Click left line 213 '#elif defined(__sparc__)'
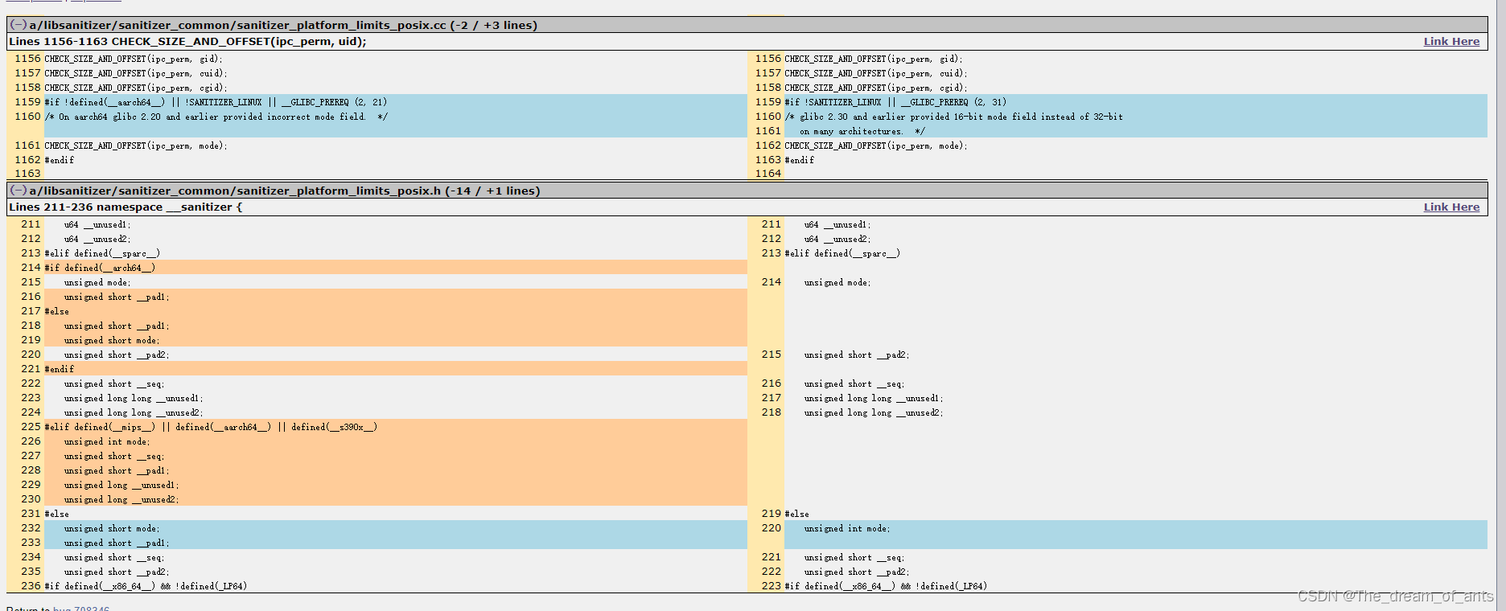 (x=102, y=253)
